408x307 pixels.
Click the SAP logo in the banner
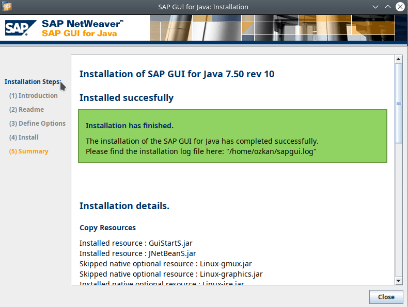click(21, 28)
